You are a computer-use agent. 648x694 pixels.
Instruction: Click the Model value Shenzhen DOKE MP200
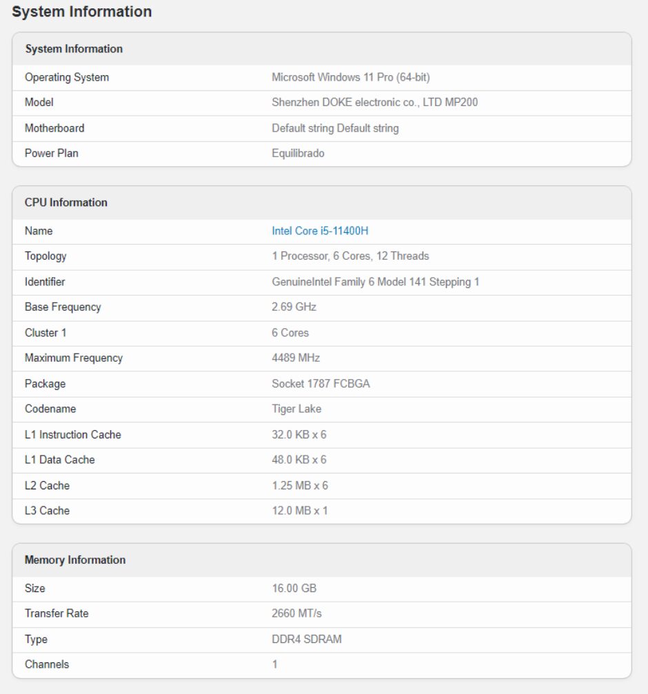coord(375,102)
